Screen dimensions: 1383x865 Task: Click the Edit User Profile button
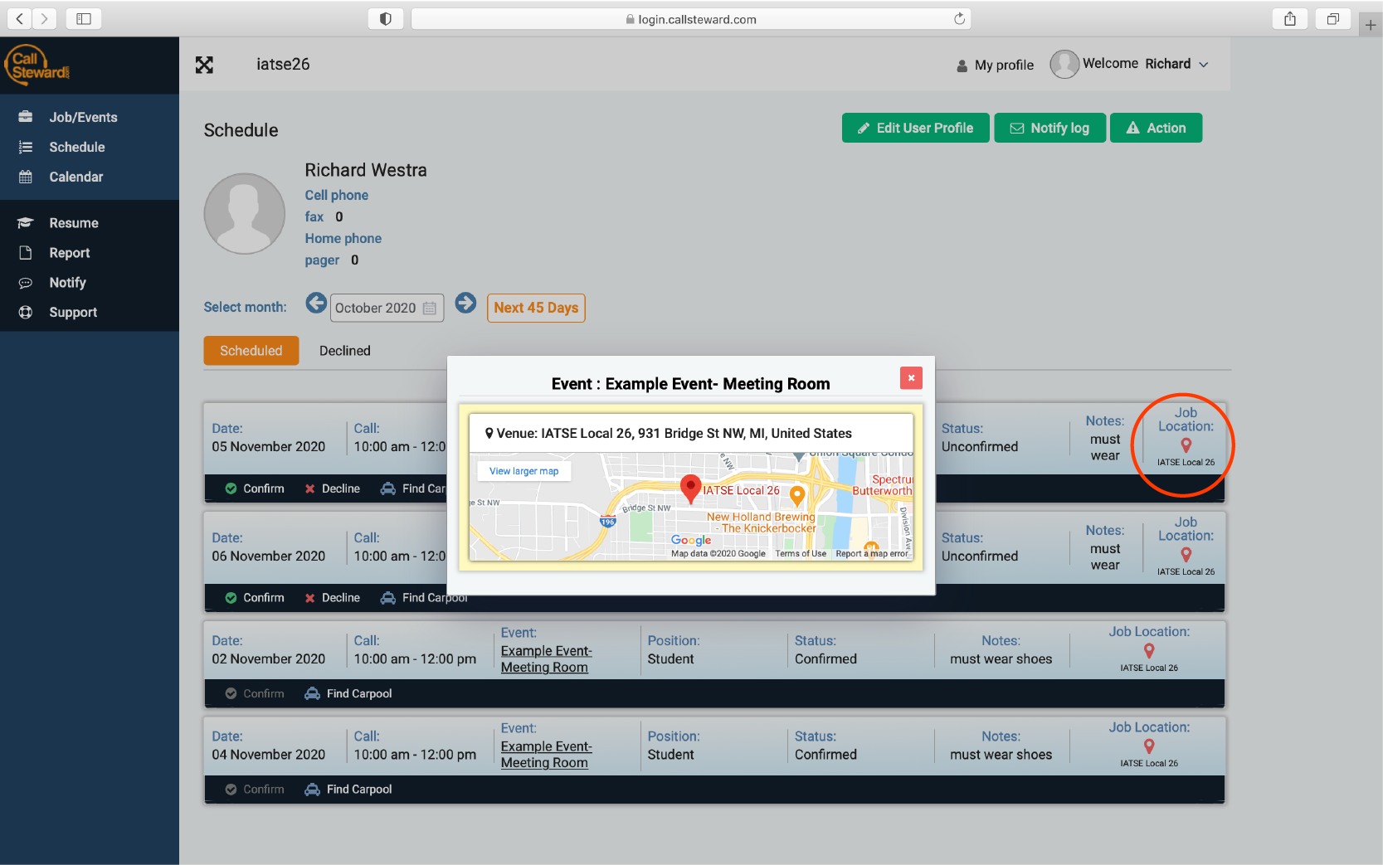(x=915, y=128)
